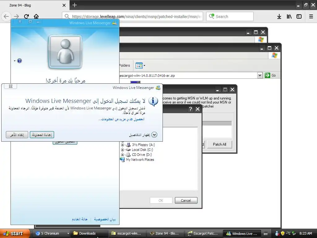
Task: Open the server status link in Messenger
Action: [x=80, y=219]
